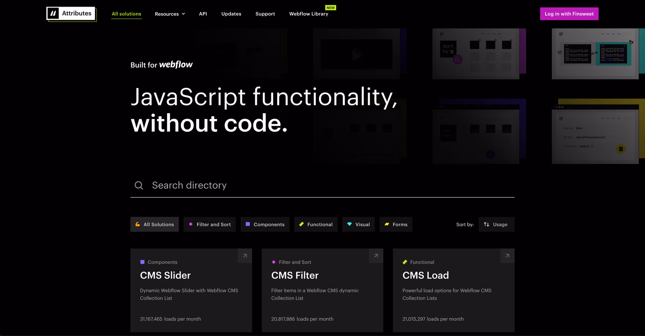Click the Attributes logo
The height and width of the screenshot is (336, 645).
pyautogui.click(x=71, y=13)
